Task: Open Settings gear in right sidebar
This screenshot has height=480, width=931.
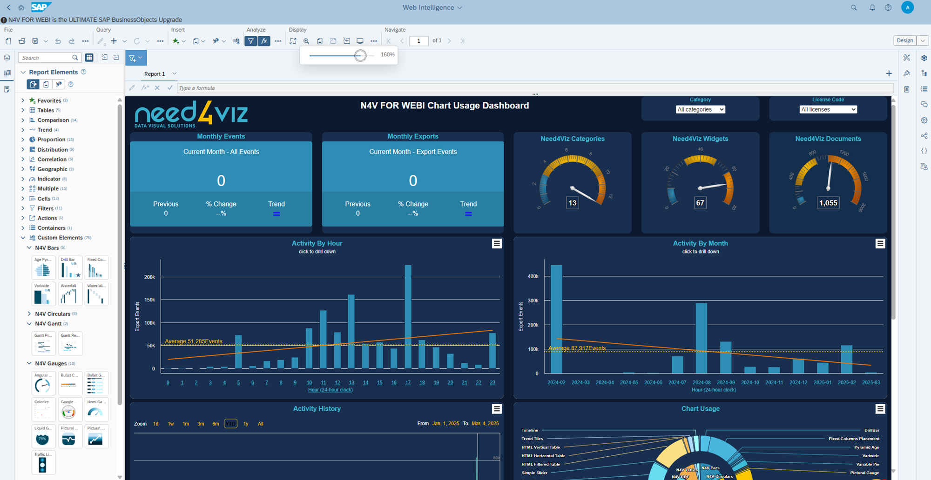Action: (x=924, y=120)
